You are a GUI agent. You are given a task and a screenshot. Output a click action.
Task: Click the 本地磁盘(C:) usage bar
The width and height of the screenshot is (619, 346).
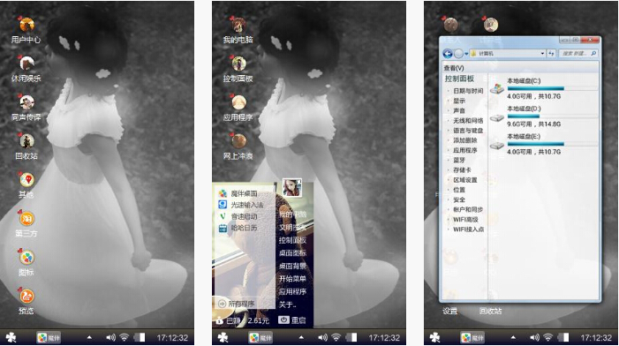click(552, 89)
